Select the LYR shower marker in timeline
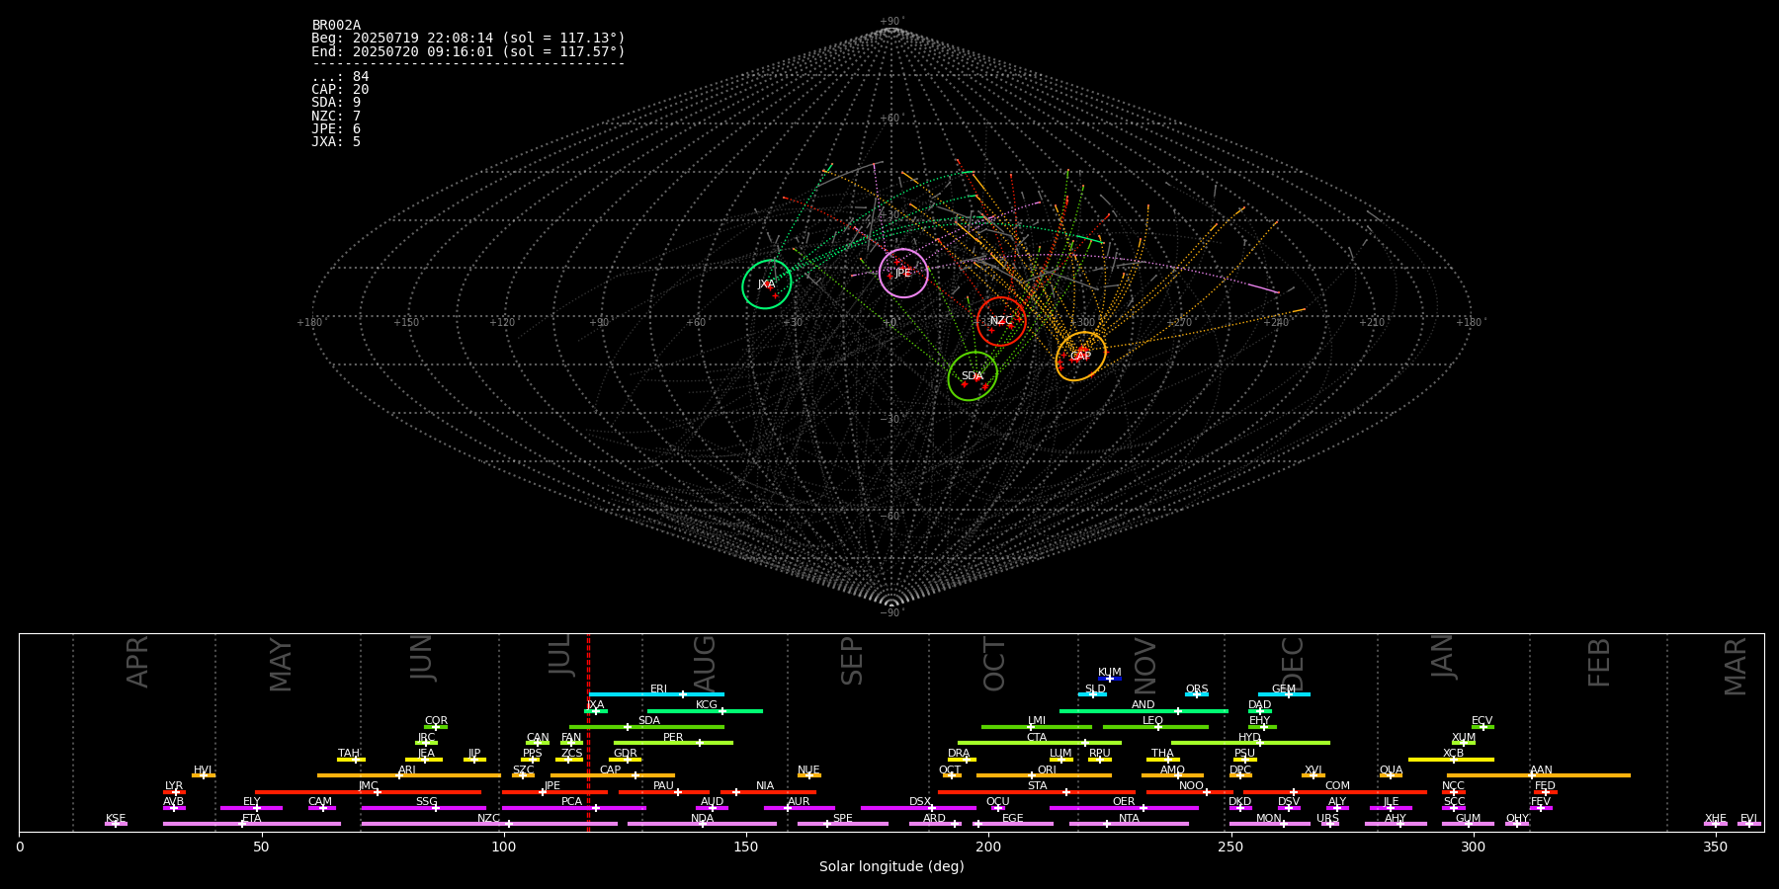This screenshot has width=1779, height=889. 174,791
